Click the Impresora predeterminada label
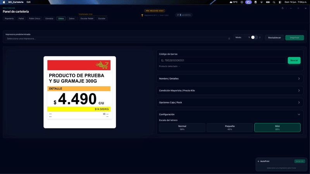The height and width of the screenshot is (174, 310). 18,34
